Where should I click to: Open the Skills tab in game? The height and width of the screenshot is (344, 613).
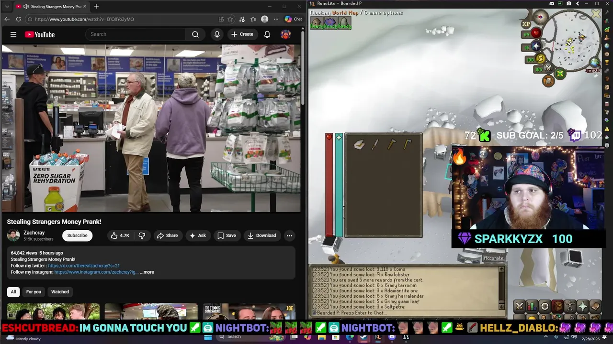(x=532, y=306)
